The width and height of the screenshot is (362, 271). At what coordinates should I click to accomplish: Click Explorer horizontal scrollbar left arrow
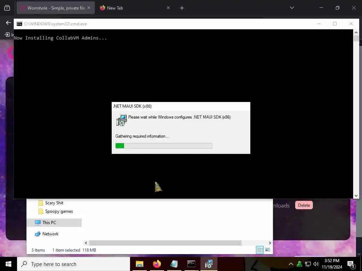tap(86, 243)
